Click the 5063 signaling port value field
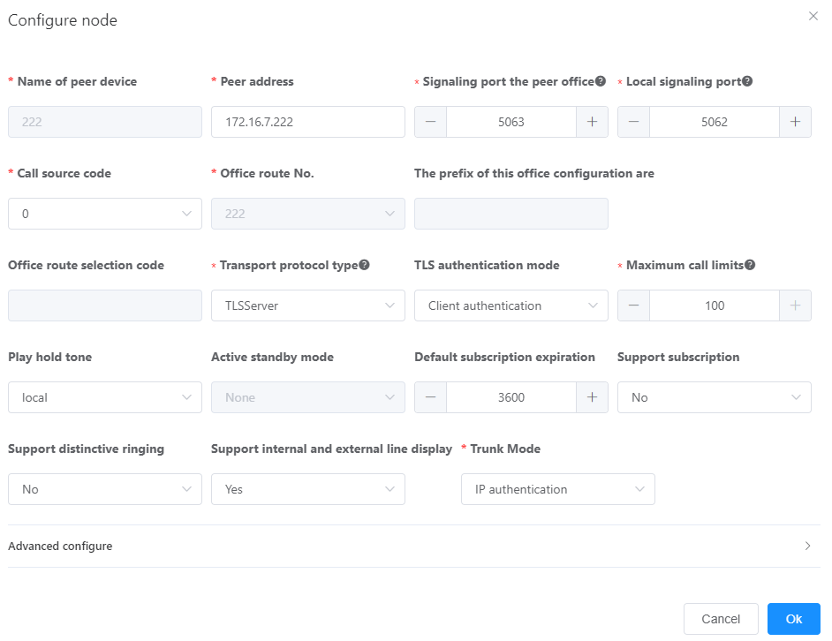 (511, 122)
